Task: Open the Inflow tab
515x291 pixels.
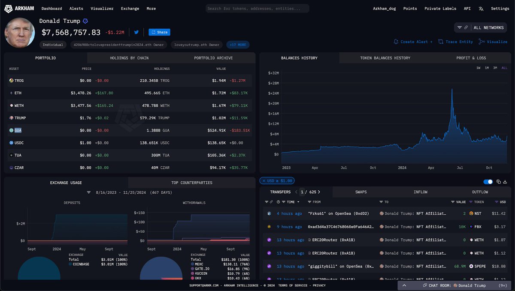Action: (421, 192)
